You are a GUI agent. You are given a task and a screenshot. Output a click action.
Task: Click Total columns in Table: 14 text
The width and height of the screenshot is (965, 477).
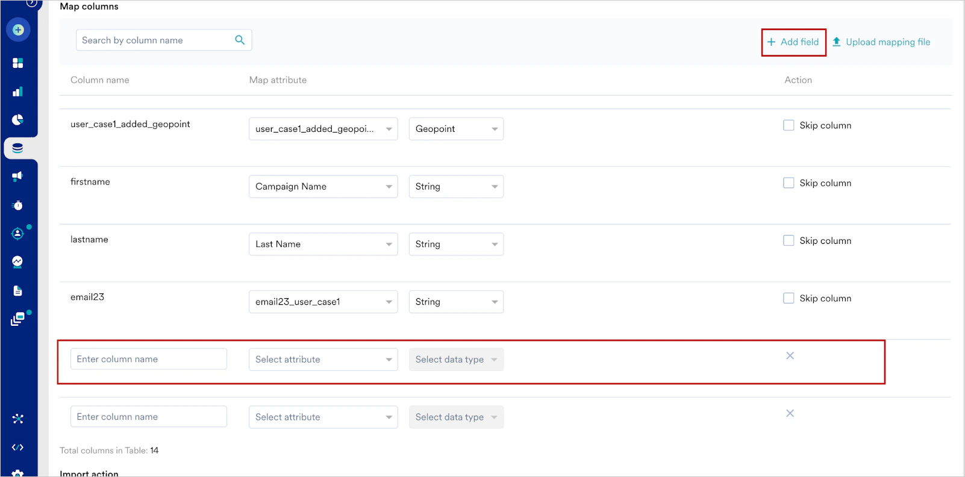(x=109, y=450)
